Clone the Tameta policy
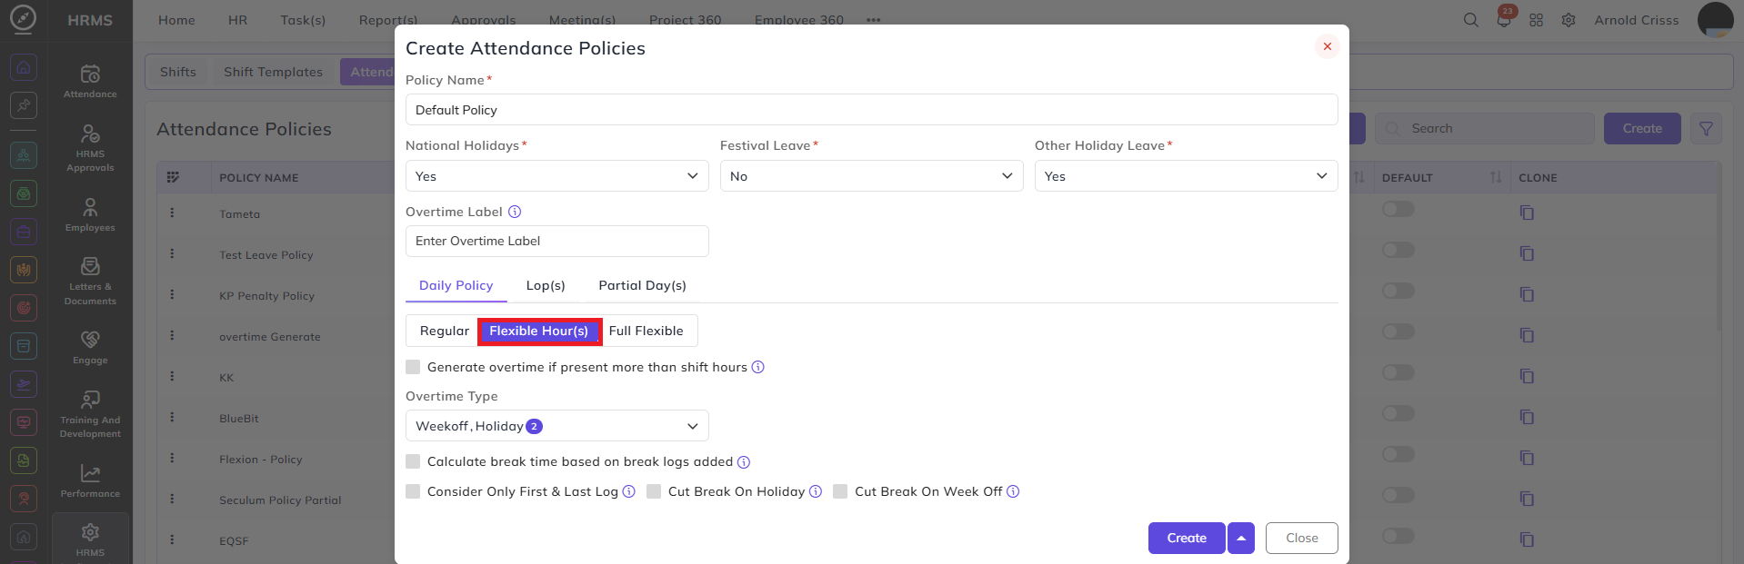This screenshot has width=1744, height=564. (x=1527, y=213)
